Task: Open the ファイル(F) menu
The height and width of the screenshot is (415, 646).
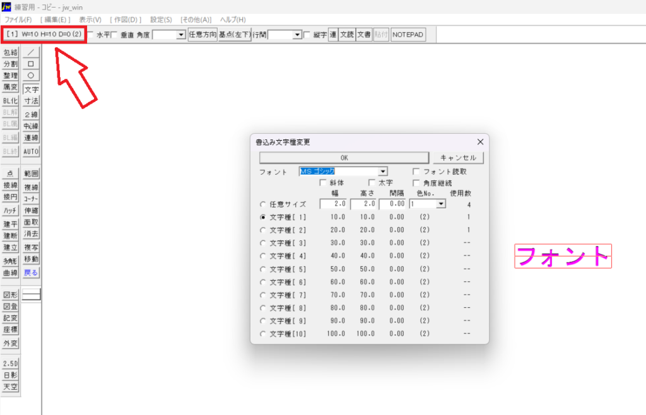Action: pyautogui.click(x=18, y=20)
